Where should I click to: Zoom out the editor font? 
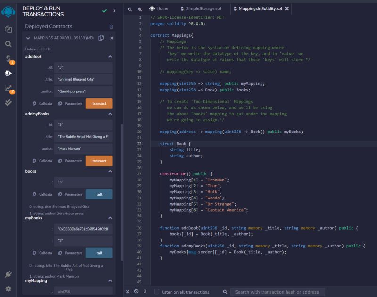click(x=130, y=9)
